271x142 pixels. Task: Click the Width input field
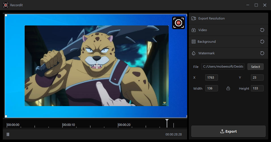(211, 89)
